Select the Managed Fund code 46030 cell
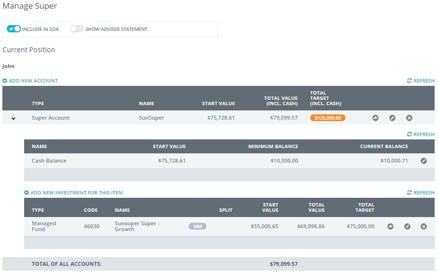Screen dimensions: 438x274 pos(92,226)
